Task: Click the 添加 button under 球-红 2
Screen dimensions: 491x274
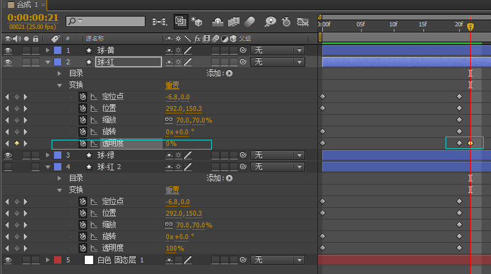Action: click(x=229, y=178)
